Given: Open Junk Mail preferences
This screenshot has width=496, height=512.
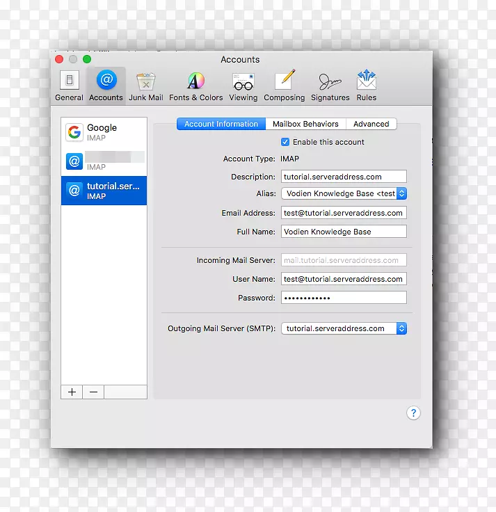Looking at the screenshot, I should click(x=146, y=86).
